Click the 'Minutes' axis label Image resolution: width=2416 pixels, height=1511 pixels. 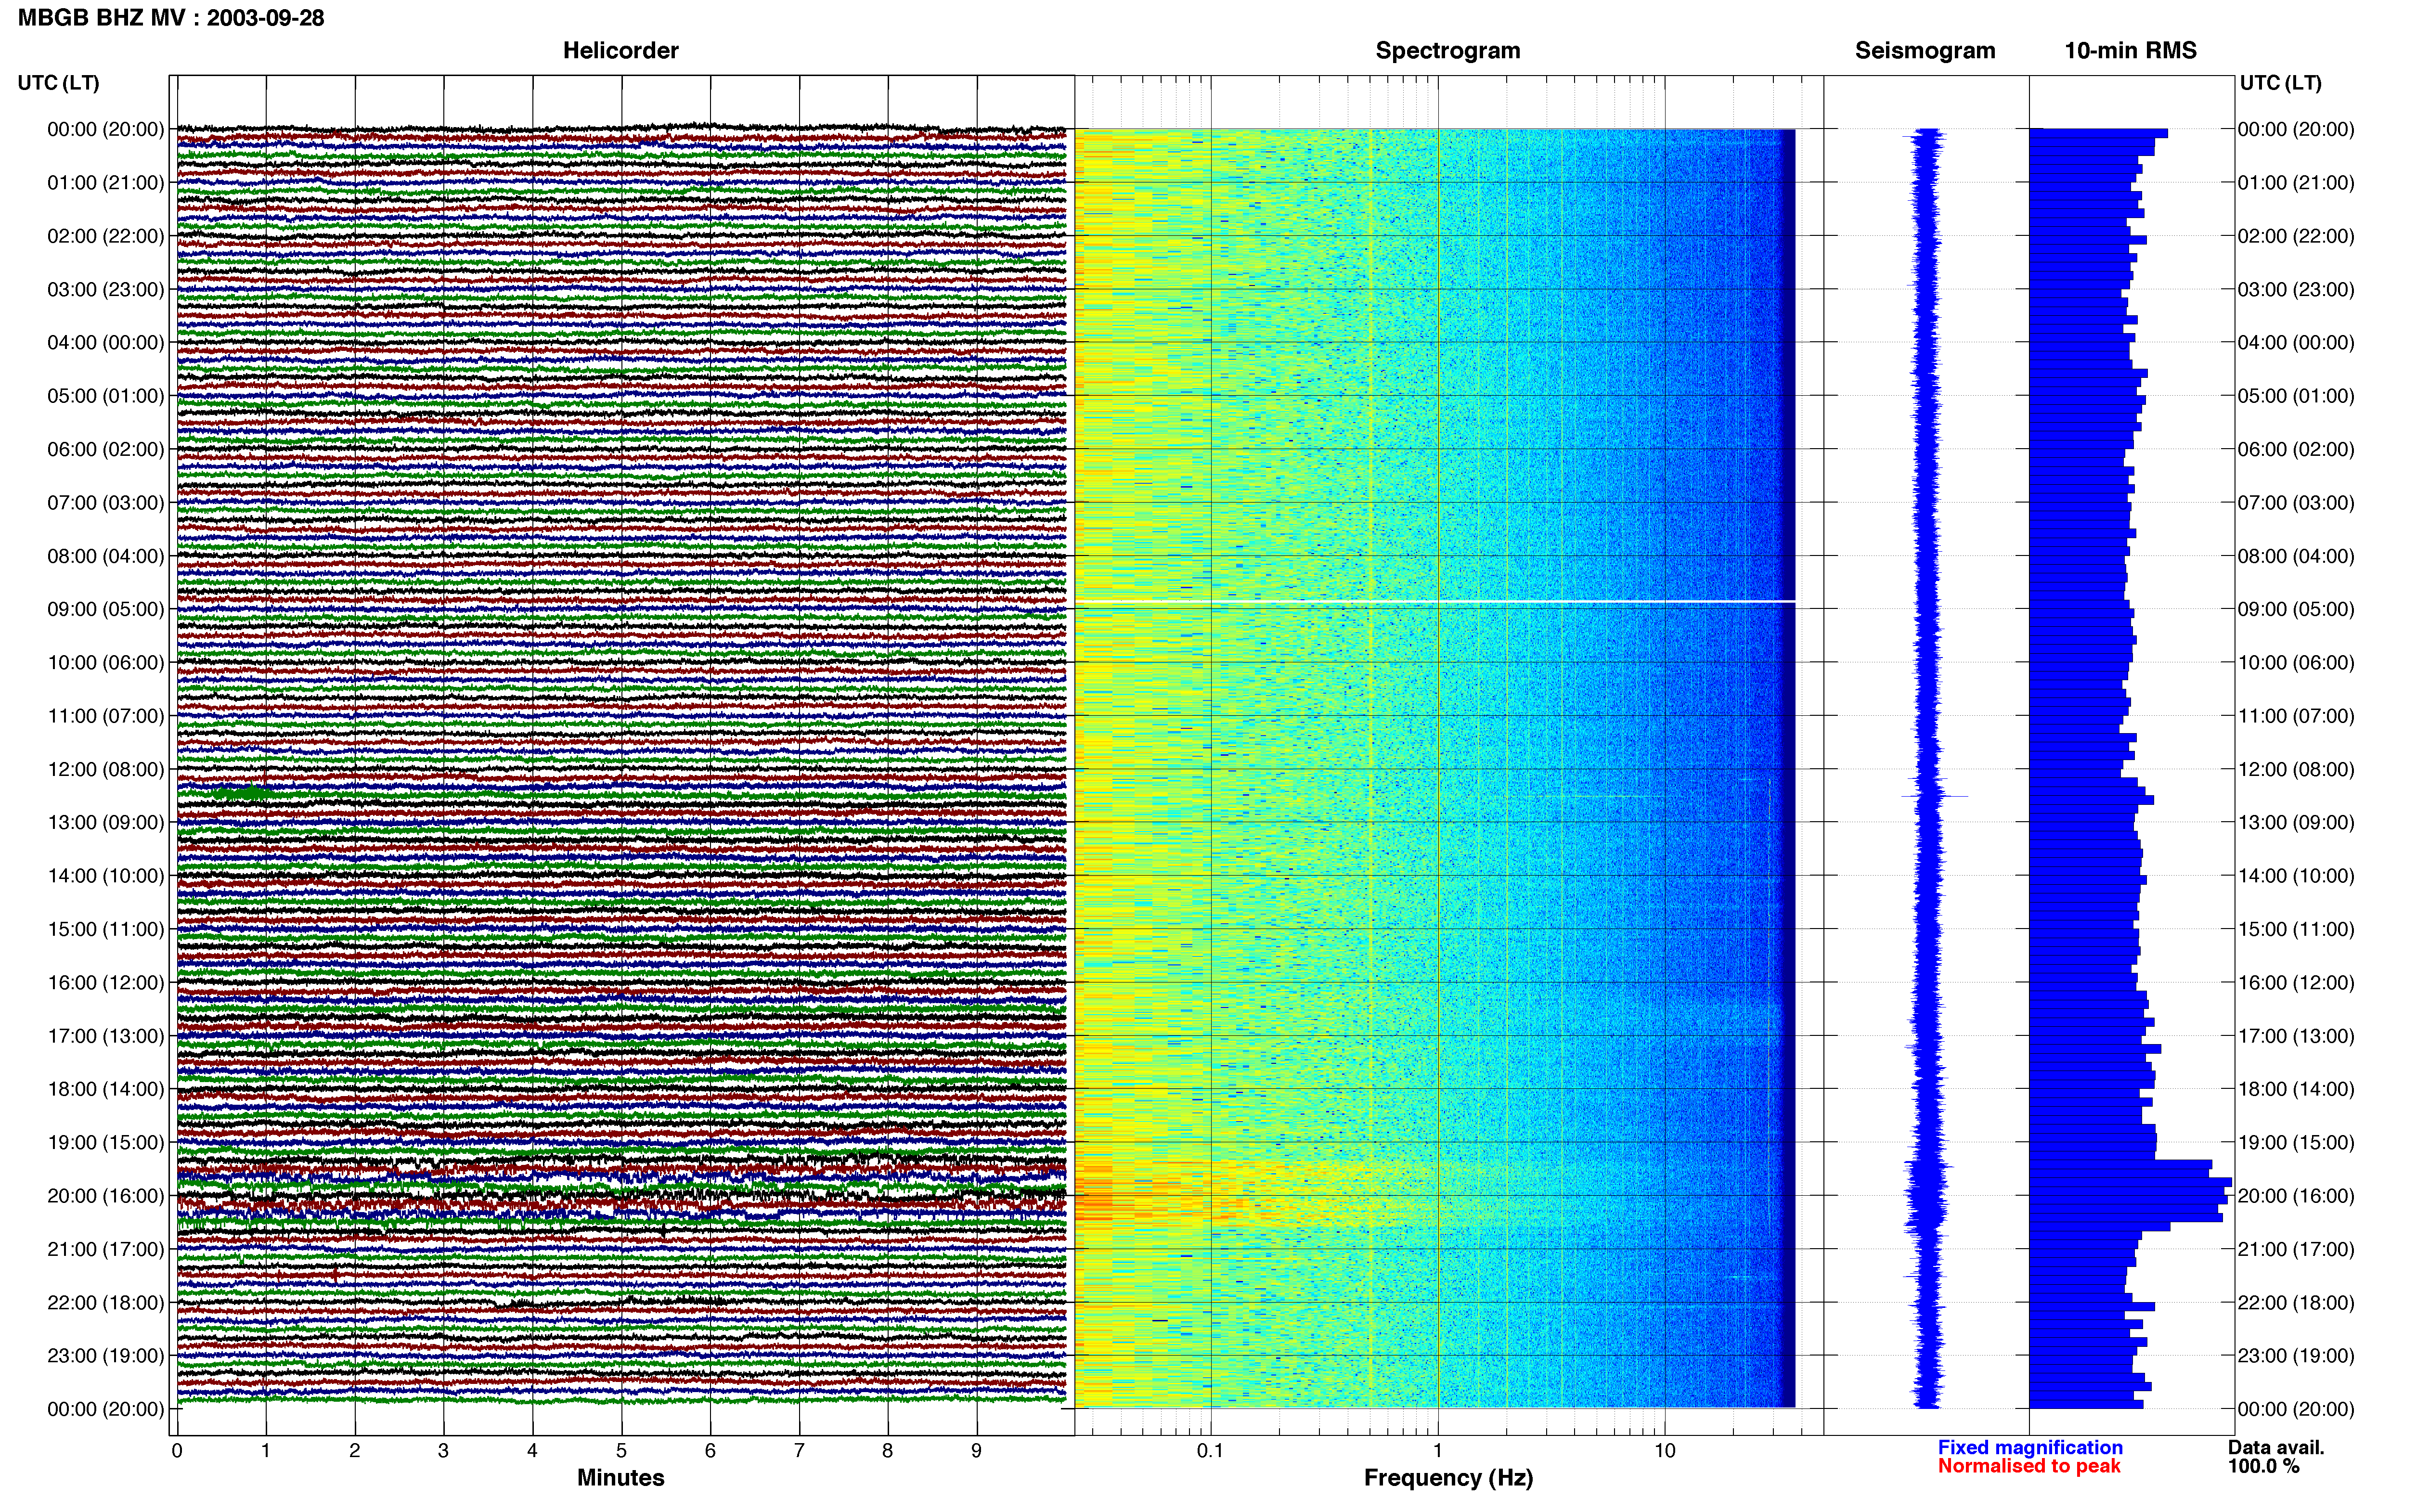(620, 1478)
